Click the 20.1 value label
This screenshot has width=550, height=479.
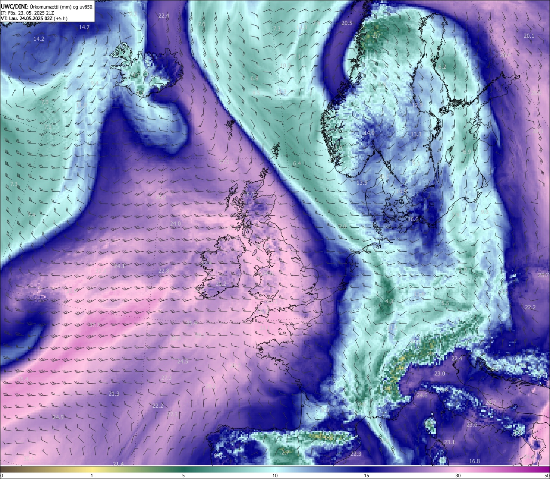click(529, 36)
